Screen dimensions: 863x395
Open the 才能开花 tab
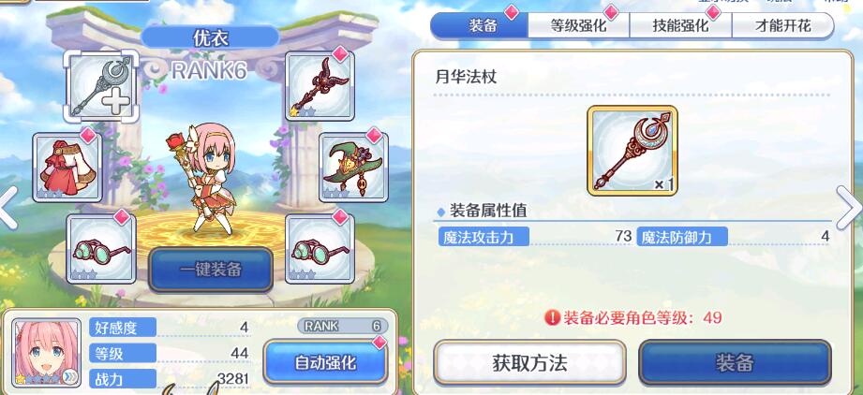(x=782, y=25)
